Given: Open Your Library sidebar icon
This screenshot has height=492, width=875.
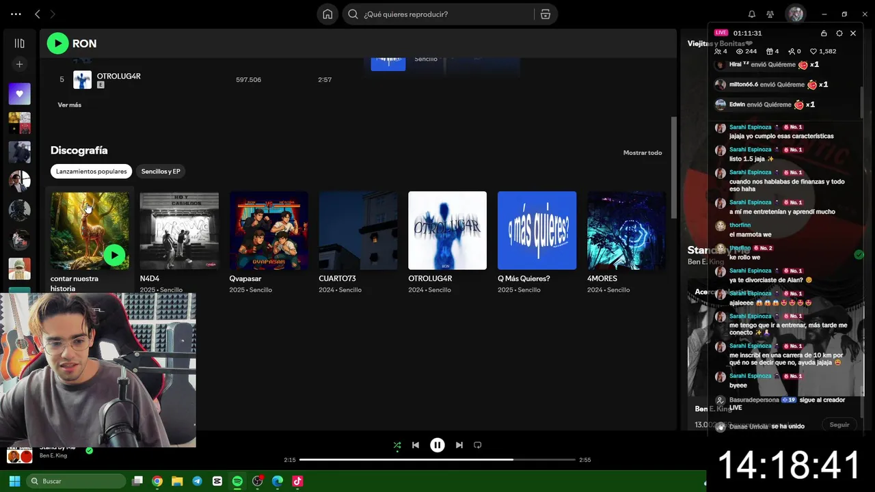Looking at the screenshot, I should coord(19,43).
